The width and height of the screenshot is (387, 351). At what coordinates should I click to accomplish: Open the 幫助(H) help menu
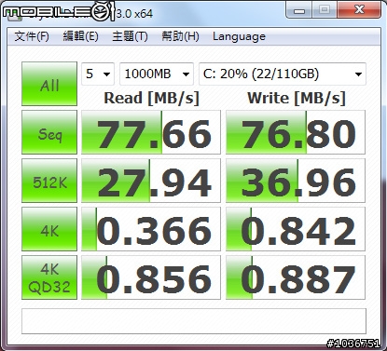(x=180, y=36)
